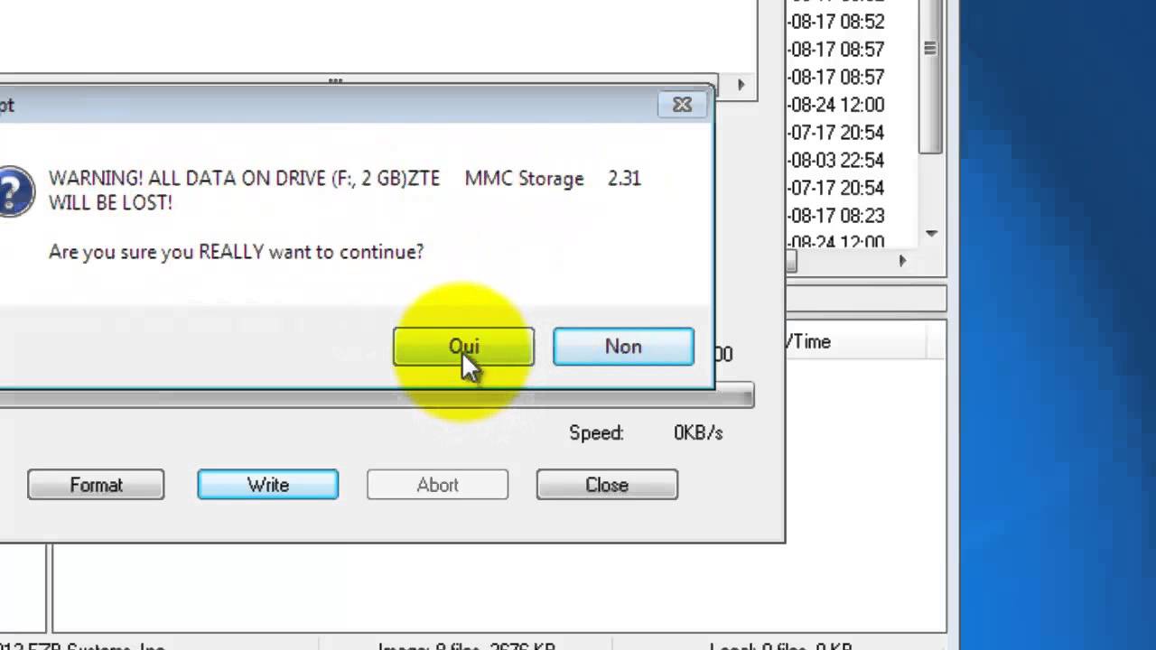The image size is (1156, 650).
Task: Click the date list horizontal scrollbar thumb
Action: pyautogui.click(x=791, y=261)
